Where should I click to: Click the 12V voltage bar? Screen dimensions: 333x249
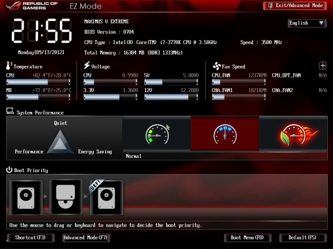(x=171, y=97)
